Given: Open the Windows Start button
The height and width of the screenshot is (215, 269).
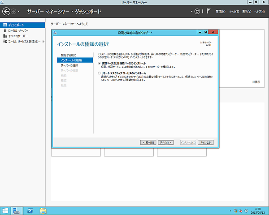Looking at the screenshot, I should (5, 211).
